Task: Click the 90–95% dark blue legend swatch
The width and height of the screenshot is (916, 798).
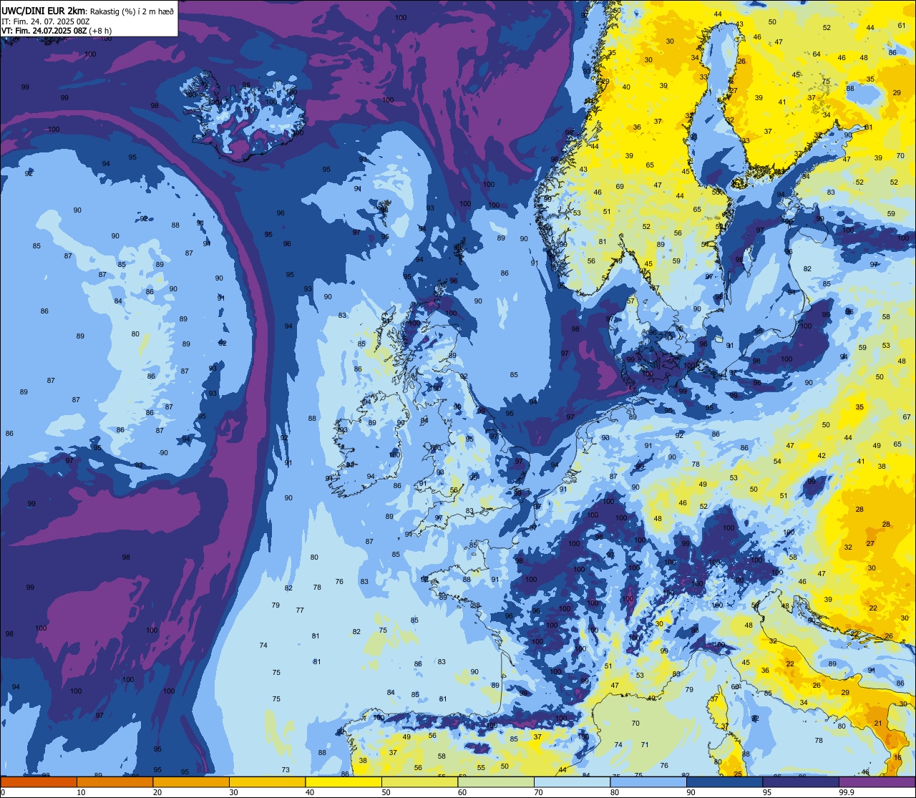Action: pos(724,782)
